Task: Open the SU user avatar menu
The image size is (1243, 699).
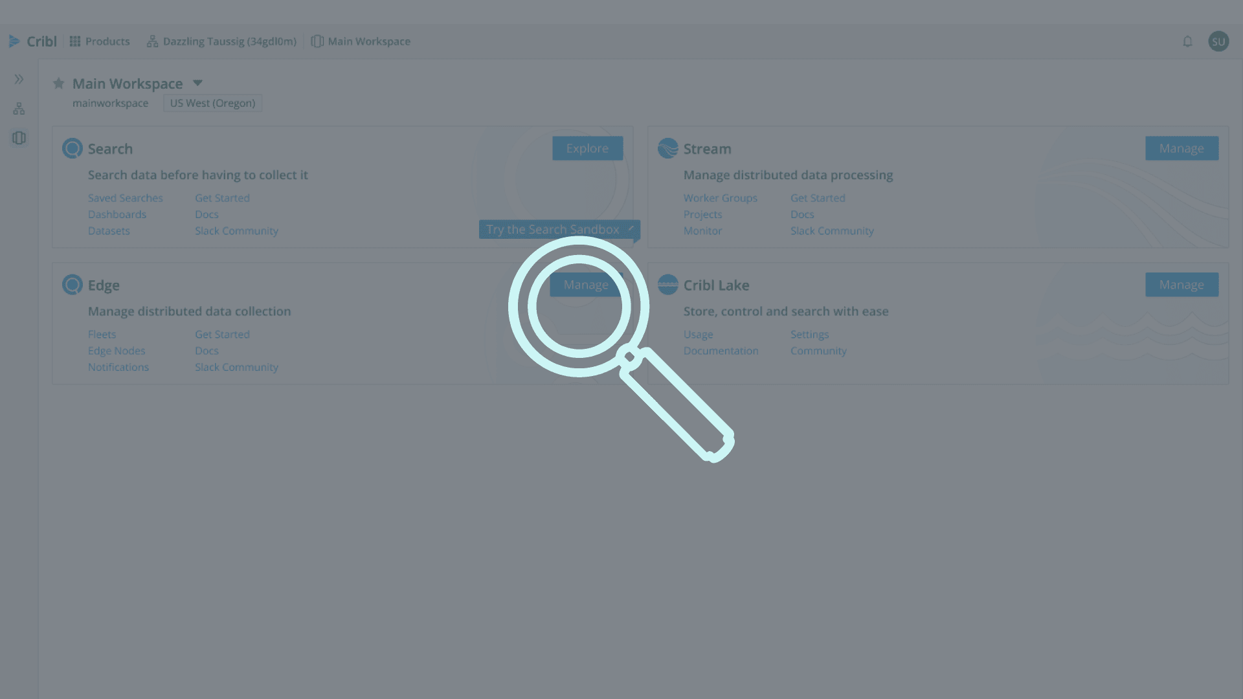Action: tap(1218, 41)
